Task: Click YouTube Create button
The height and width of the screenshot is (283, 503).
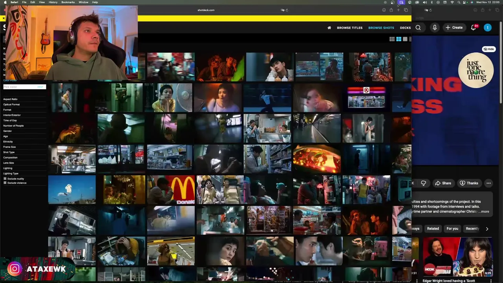Action: click(454, 28)
